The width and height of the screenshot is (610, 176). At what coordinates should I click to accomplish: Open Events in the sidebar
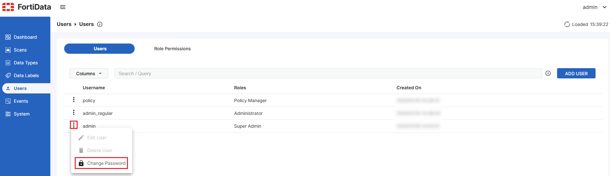[21, 101]
